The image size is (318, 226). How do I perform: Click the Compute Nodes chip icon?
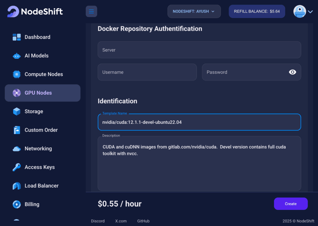point(17,75)
